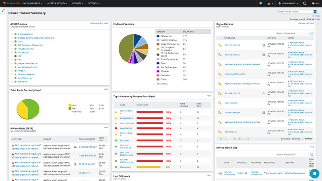This screenshot has height=181, width=322.
Task: Click the green status icon for Arista Networks
Action: [15, 34]
